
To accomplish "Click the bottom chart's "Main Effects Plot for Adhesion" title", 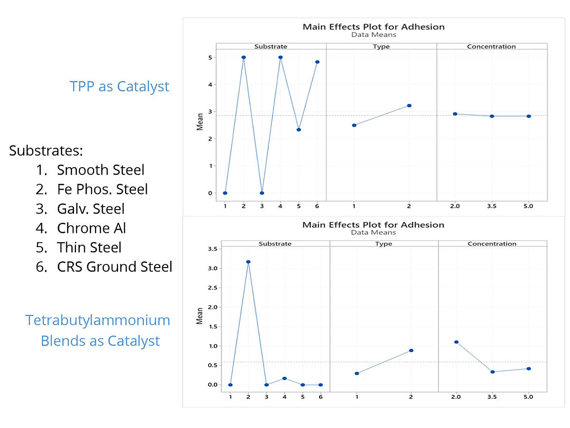I will coord(373,225).
